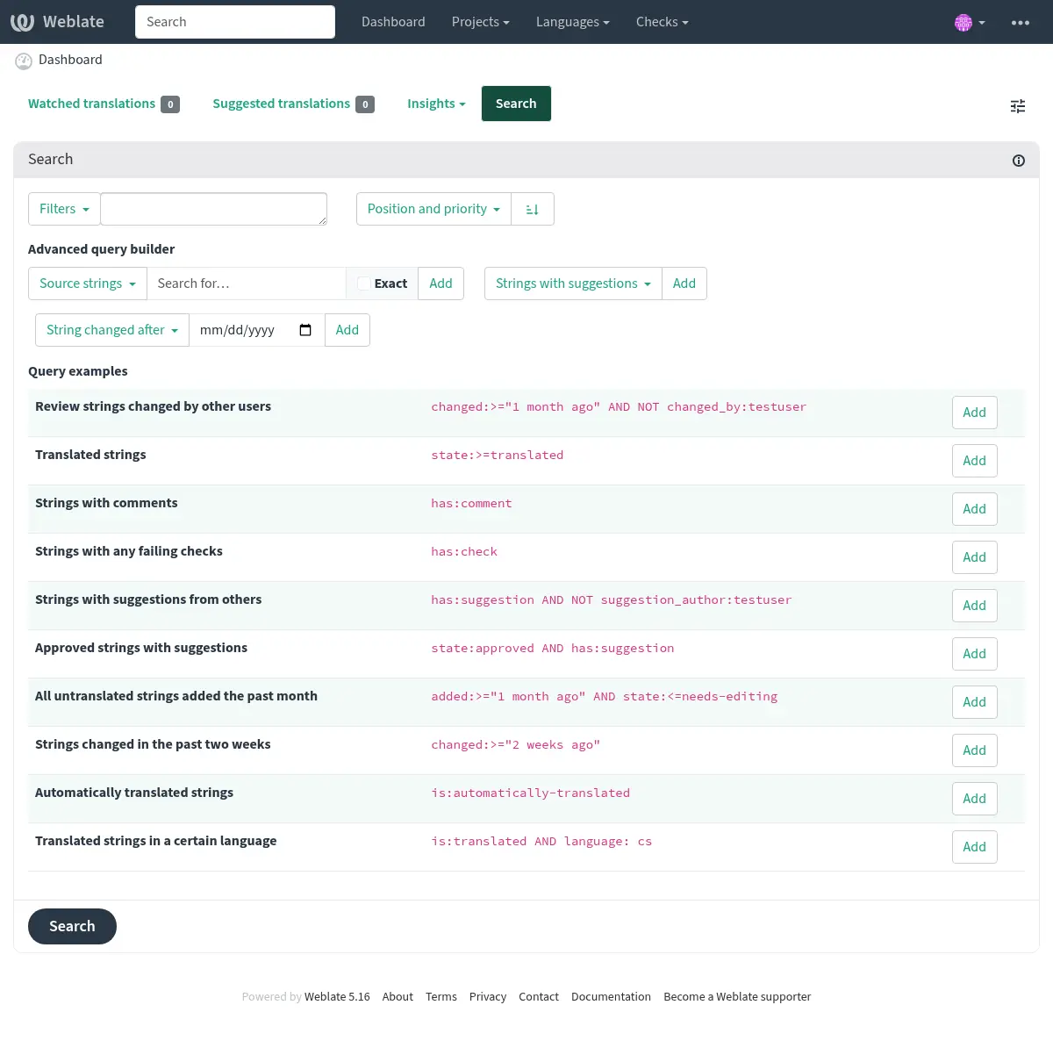Click the search help info icon

tap(1018, 161)
